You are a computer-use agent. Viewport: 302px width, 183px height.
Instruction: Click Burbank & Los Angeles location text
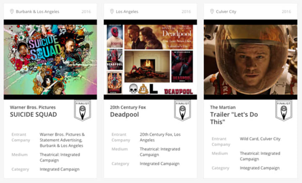coord(38,12)
